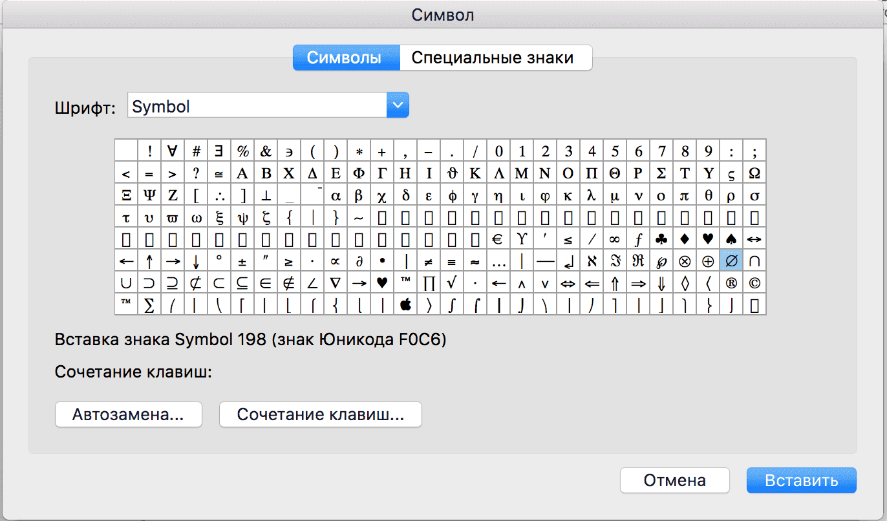The width and height of the screenshot is (887, 521).
Task: Pick the euro sign € character
Action: point(498,239)
